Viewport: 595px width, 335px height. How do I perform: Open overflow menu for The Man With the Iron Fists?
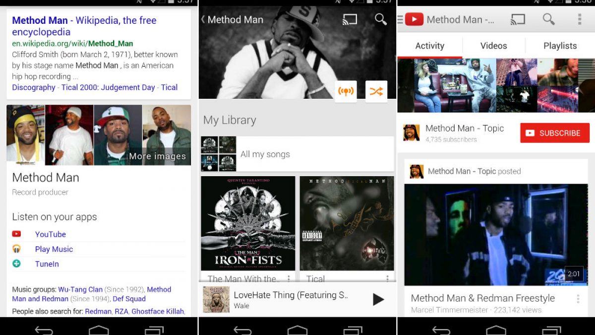[288, 279]
